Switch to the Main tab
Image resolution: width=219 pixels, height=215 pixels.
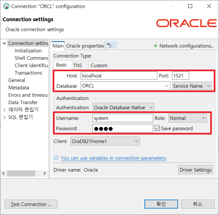pos(58,46)
